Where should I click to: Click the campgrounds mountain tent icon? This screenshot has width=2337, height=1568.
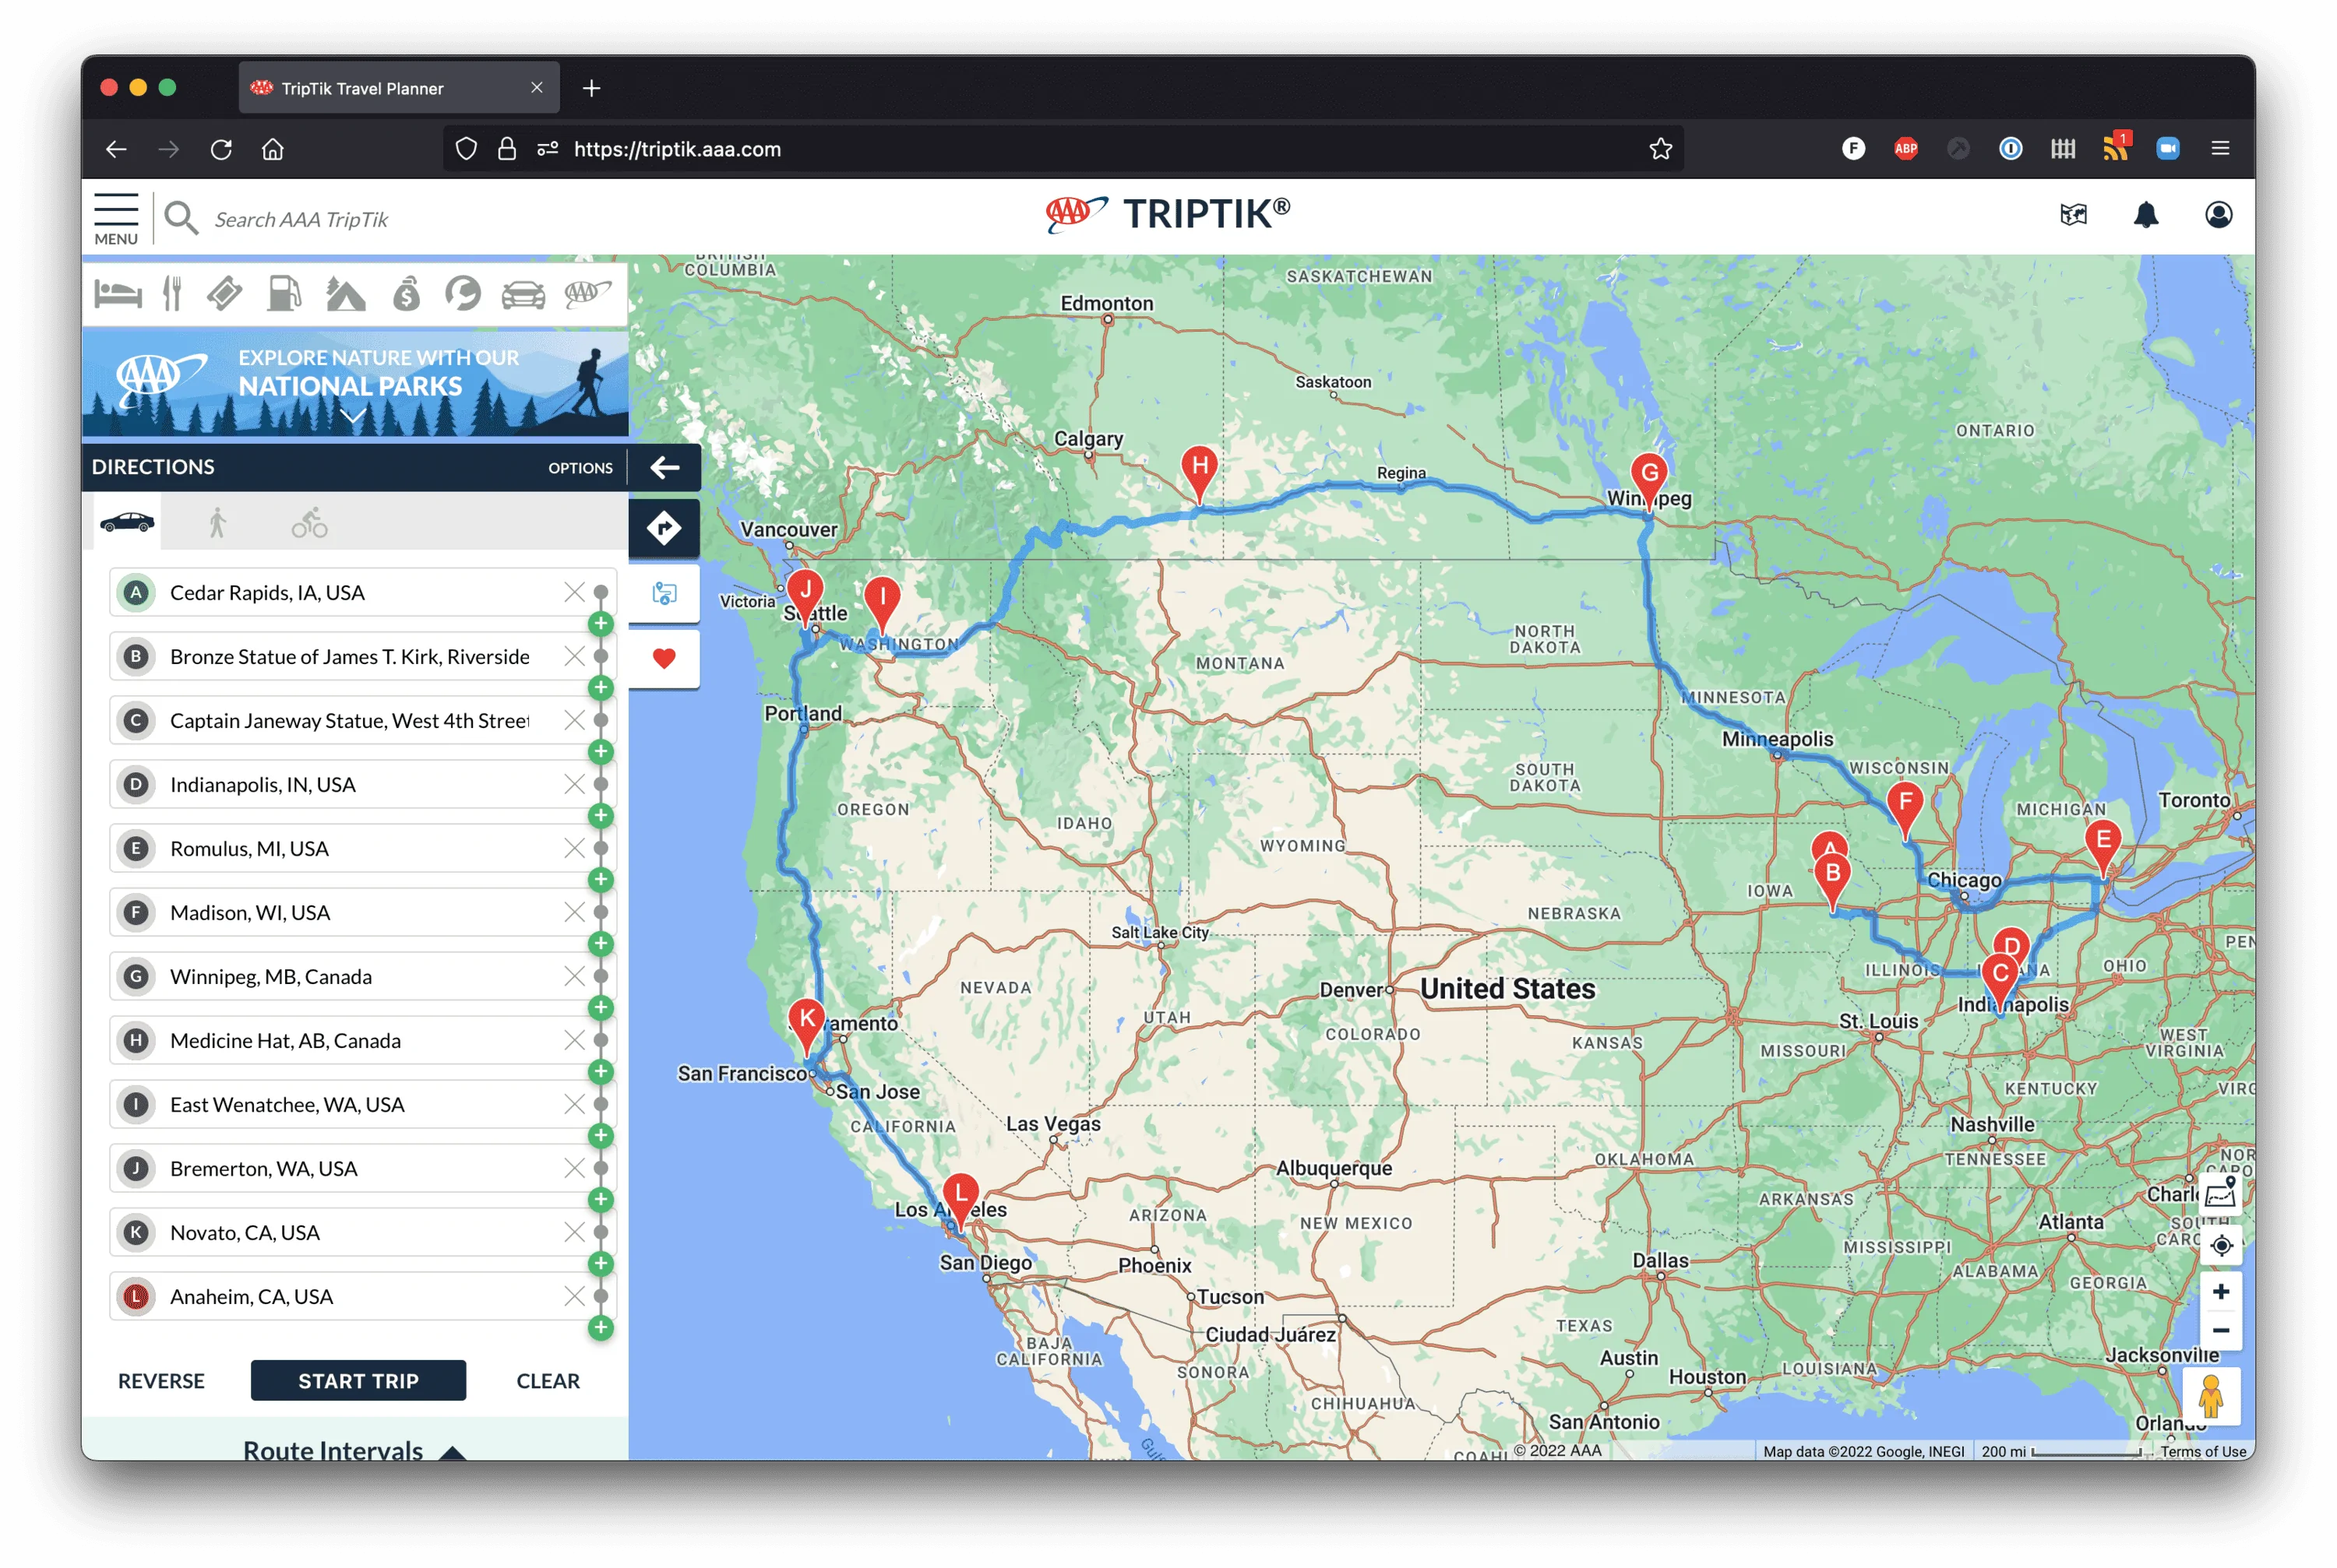(345, 294)
